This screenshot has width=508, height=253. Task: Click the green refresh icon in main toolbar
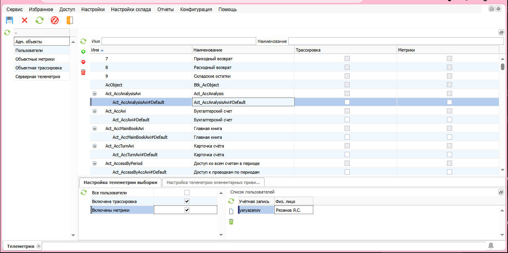click(x=40, y=20)
